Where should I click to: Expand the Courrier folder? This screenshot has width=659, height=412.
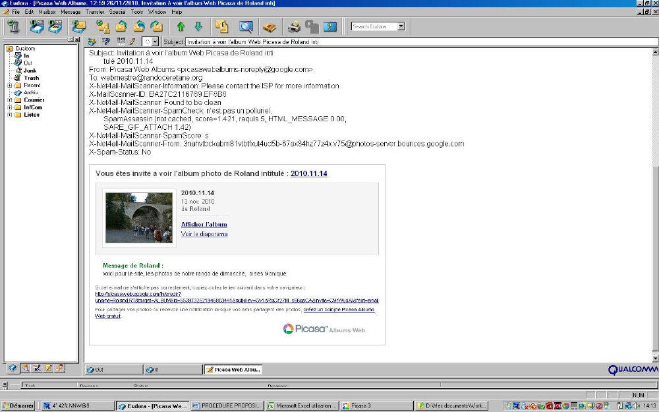(x=9, y=100)
